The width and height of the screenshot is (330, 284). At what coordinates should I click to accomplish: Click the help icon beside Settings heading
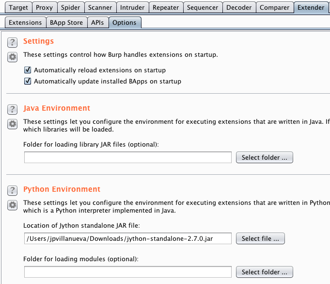point(13,42)
